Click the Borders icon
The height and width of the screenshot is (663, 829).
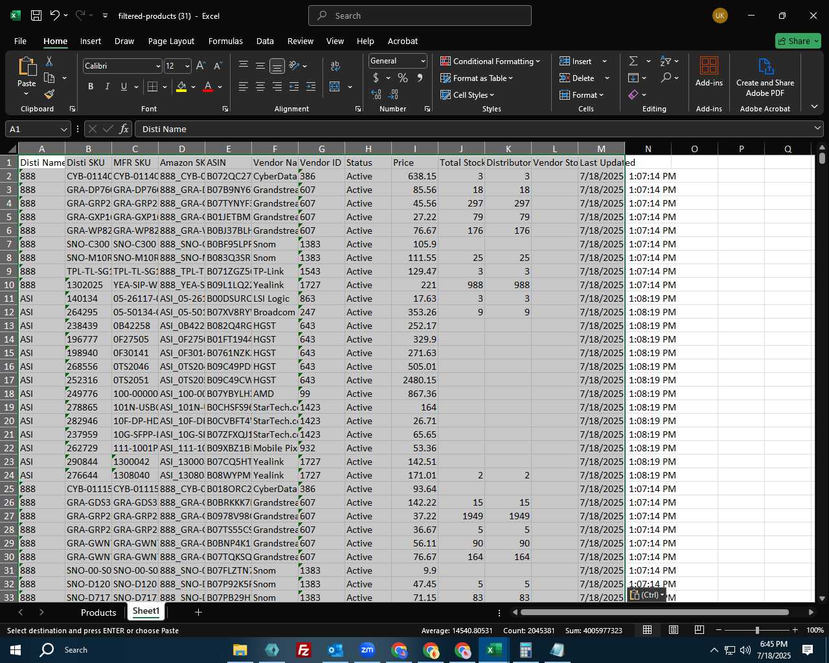click(153, 87)
